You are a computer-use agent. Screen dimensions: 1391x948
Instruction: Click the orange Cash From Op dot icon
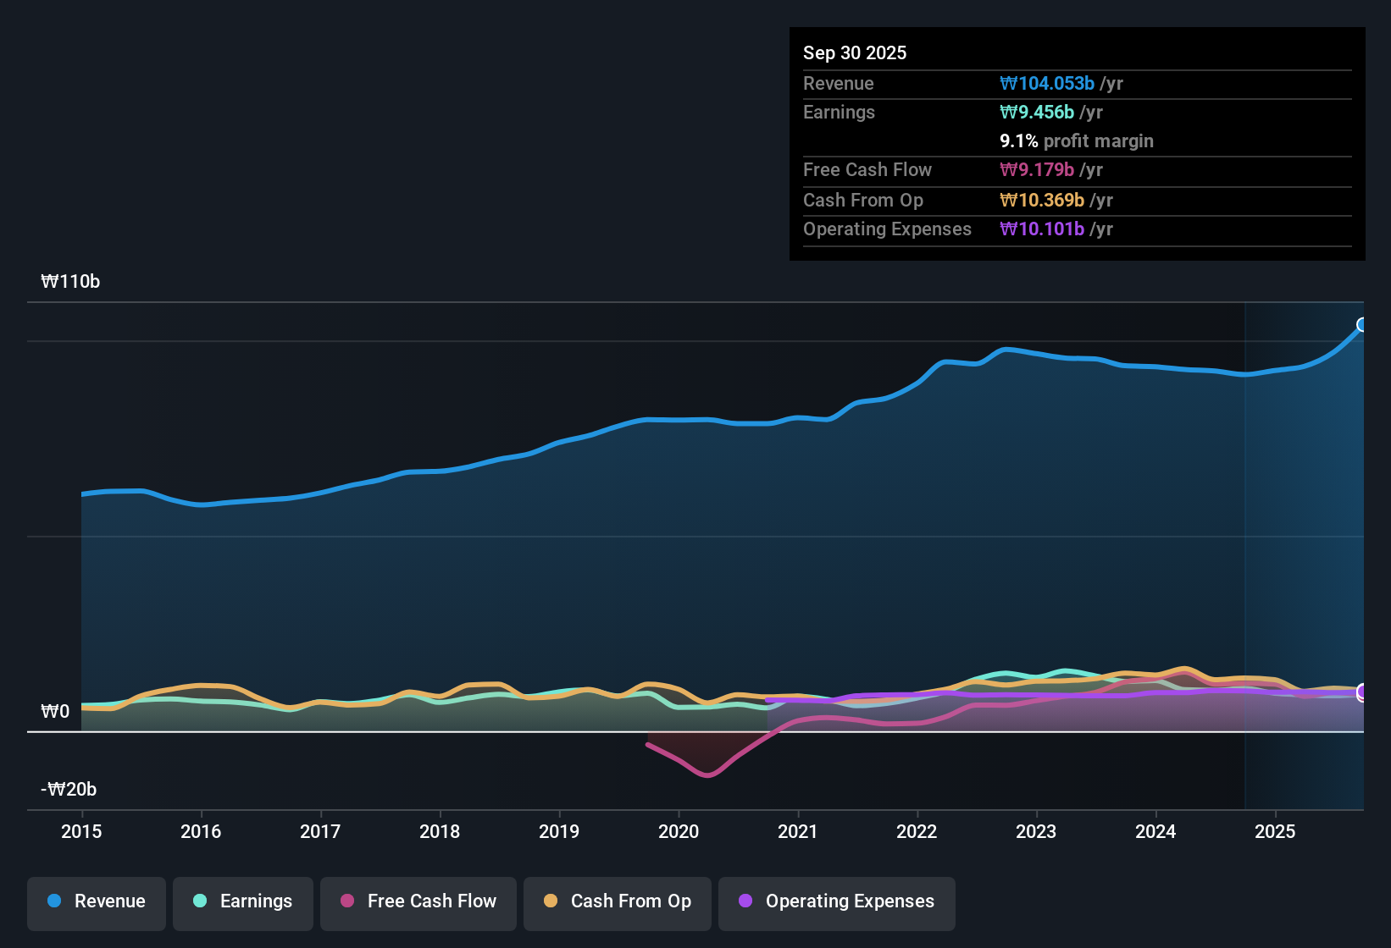[551, 901]
